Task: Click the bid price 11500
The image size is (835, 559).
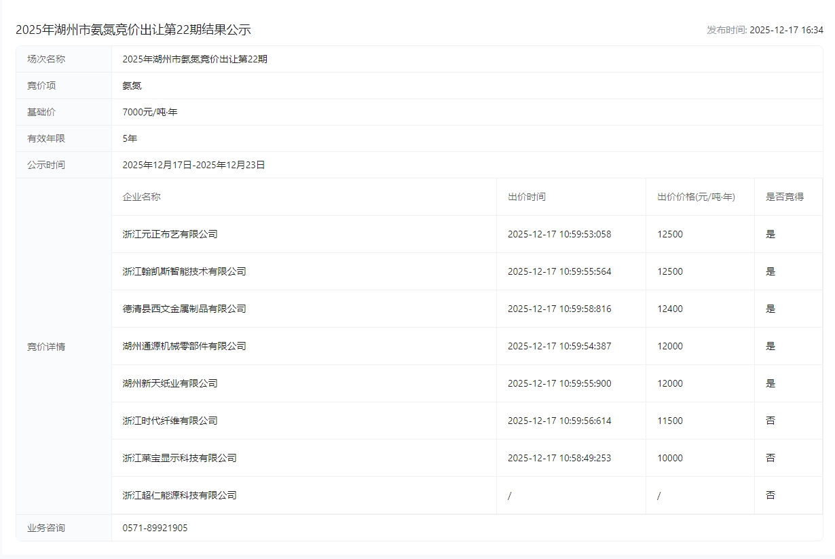Action: pyautogui.click(x=669, y=421)
